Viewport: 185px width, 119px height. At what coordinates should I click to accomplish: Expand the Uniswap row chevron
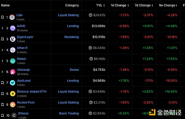2,72
